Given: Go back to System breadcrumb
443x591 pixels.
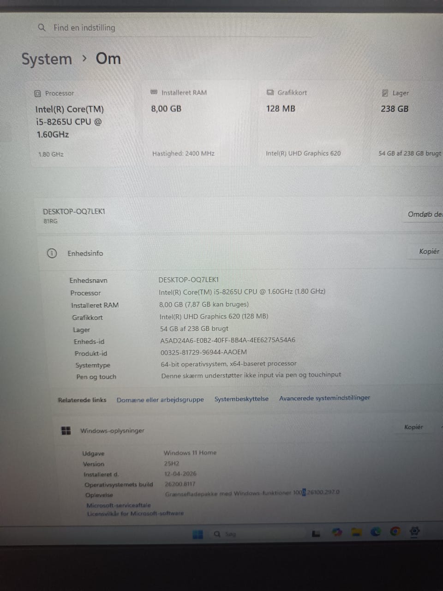Looking at the screenshot, I should click(47, 59).
